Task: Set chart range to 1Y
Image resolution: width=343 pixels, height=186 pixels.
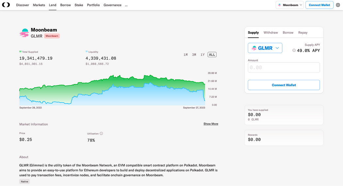Action: point(203,55)
